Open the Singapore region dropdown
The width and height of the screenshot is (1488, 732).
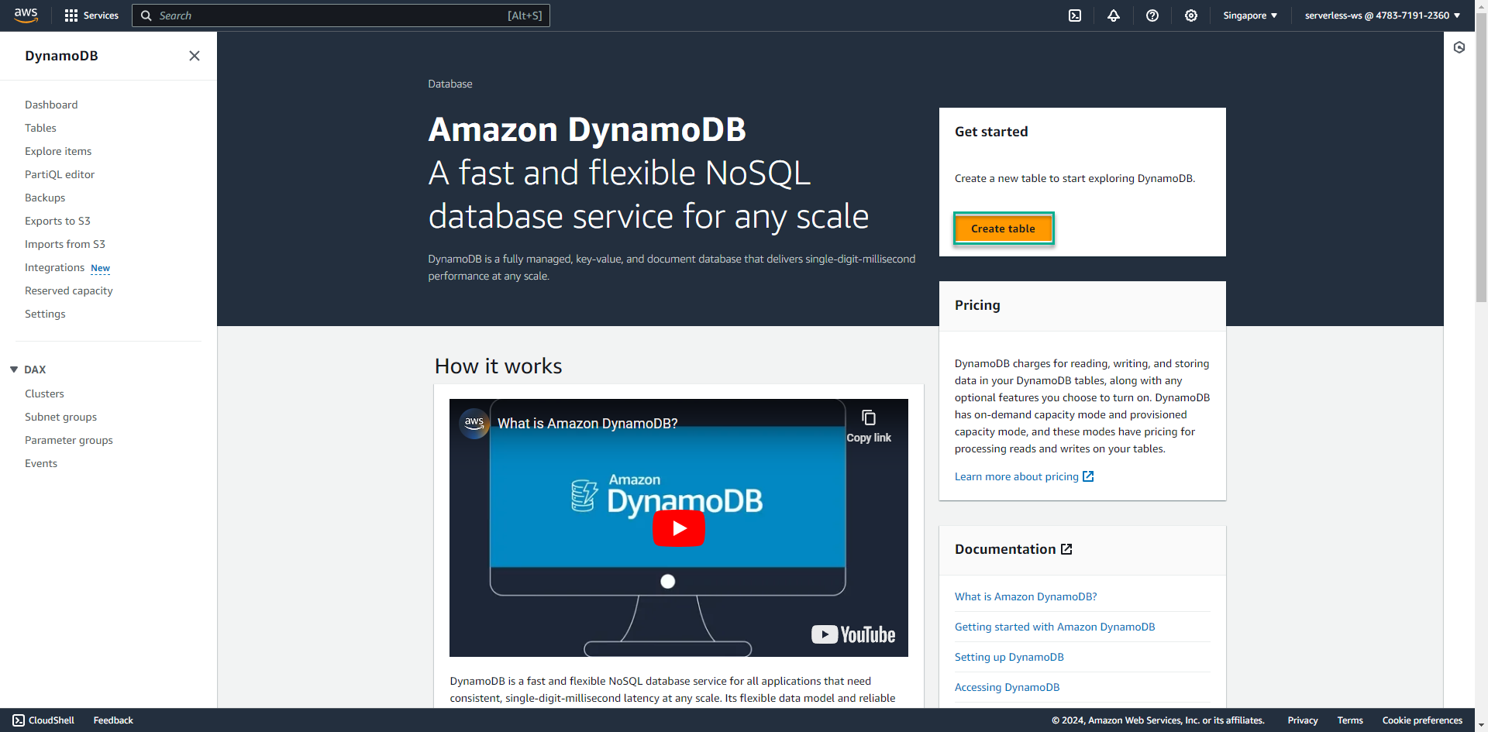tap(1250, 15)
